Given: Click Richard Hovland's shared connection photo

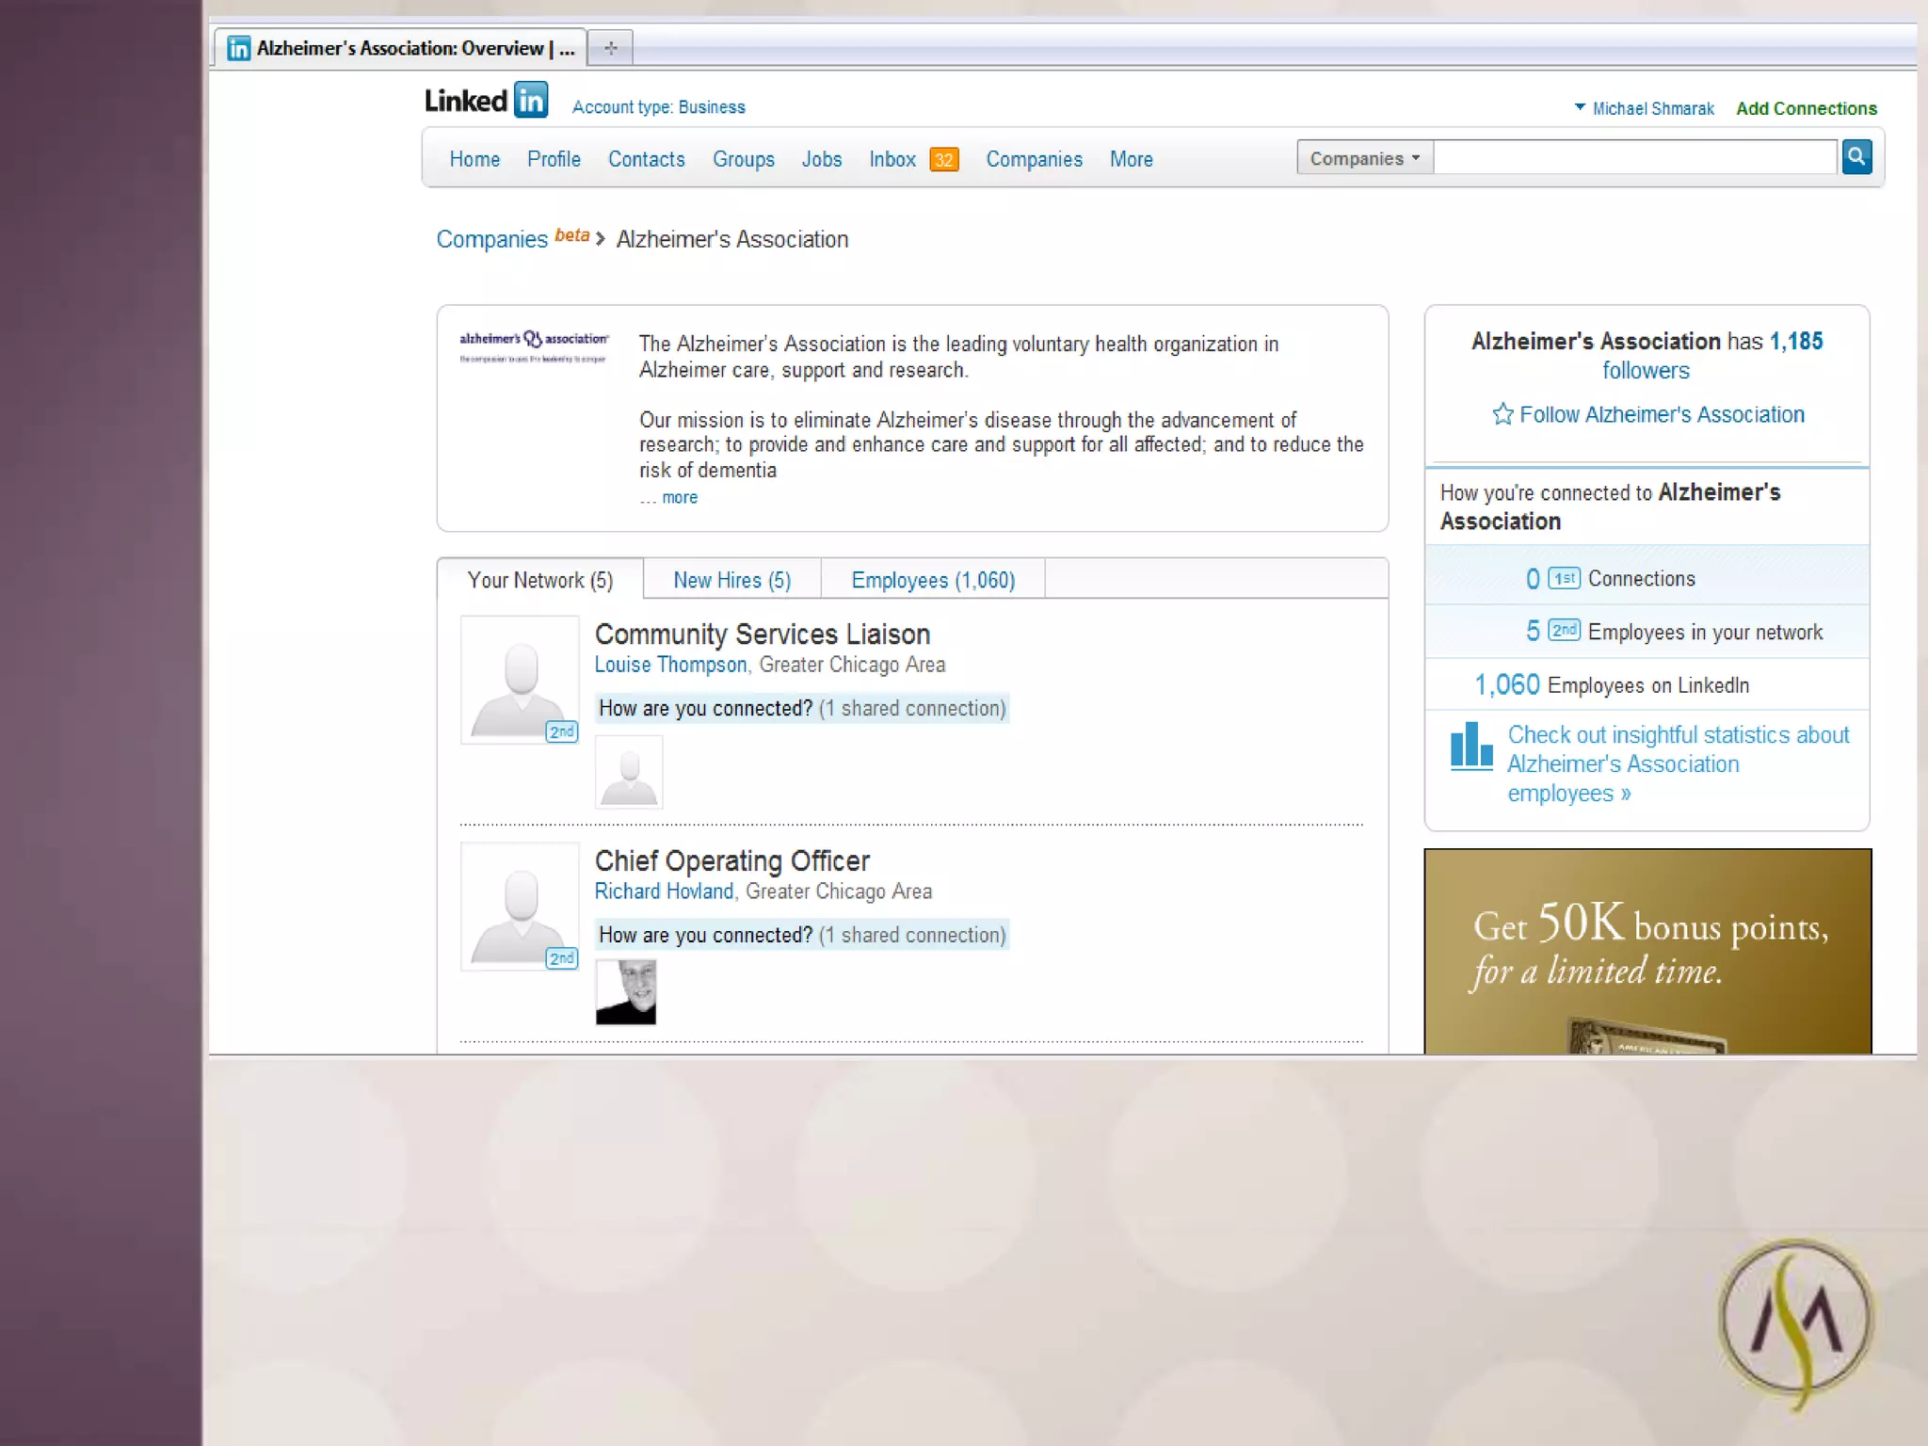Looking at the screenshot, I should click(626, 992).
